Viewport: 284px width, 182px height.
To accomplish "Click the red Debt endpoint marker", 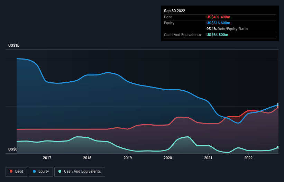I will [x=278, y=107].
